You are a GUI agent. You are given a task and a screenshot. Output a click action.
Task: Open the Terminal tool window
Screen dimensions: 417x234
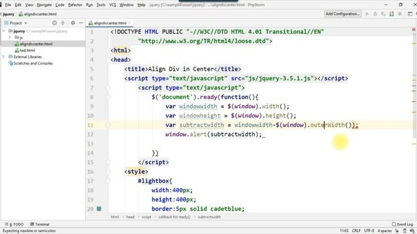tap(40, 224)
